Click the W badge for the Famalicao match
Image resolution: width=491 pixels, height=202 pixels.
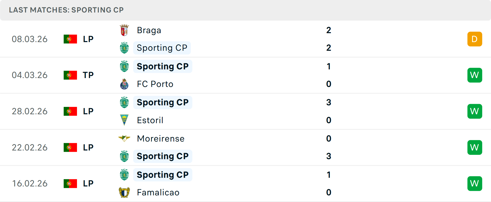point(475,184)
